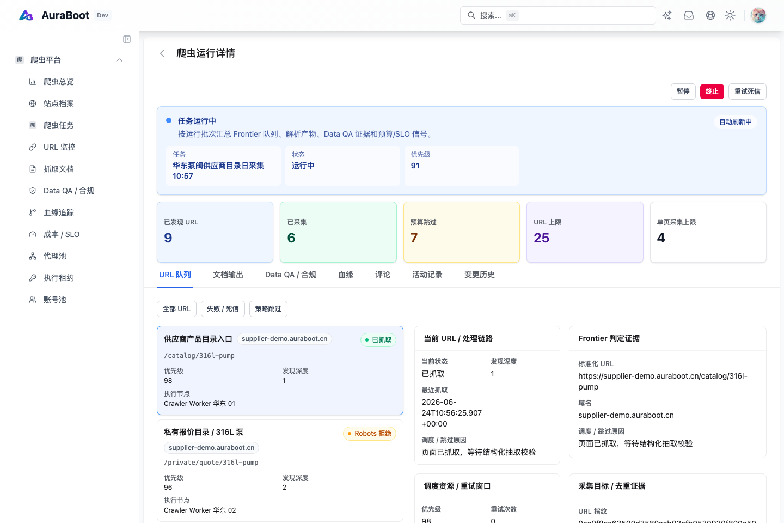Select the 私有报价目录 / 316L 泵 URL card
784x523 pixels.
point(280,471)
